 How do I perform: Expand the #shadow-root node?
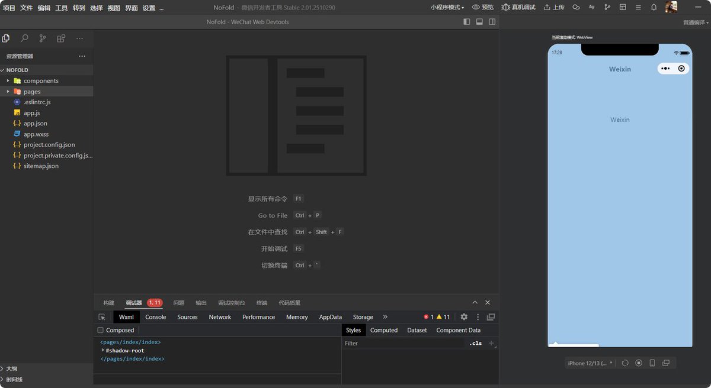pos(103,350)
